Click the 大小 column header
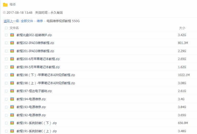 pyautogui.click(x=182, y=28)
